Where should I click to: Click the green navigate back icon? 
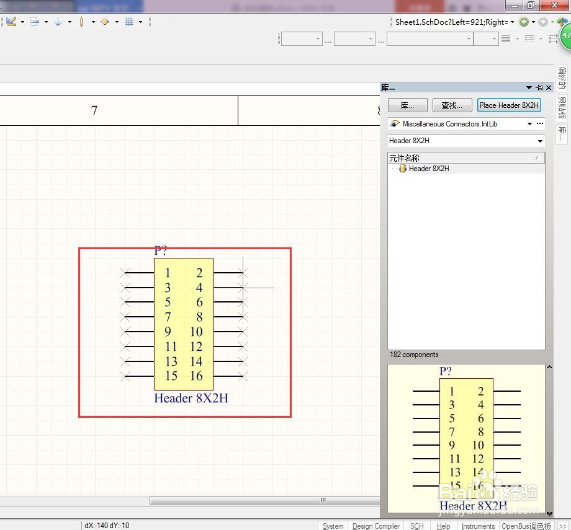[524, 22]
